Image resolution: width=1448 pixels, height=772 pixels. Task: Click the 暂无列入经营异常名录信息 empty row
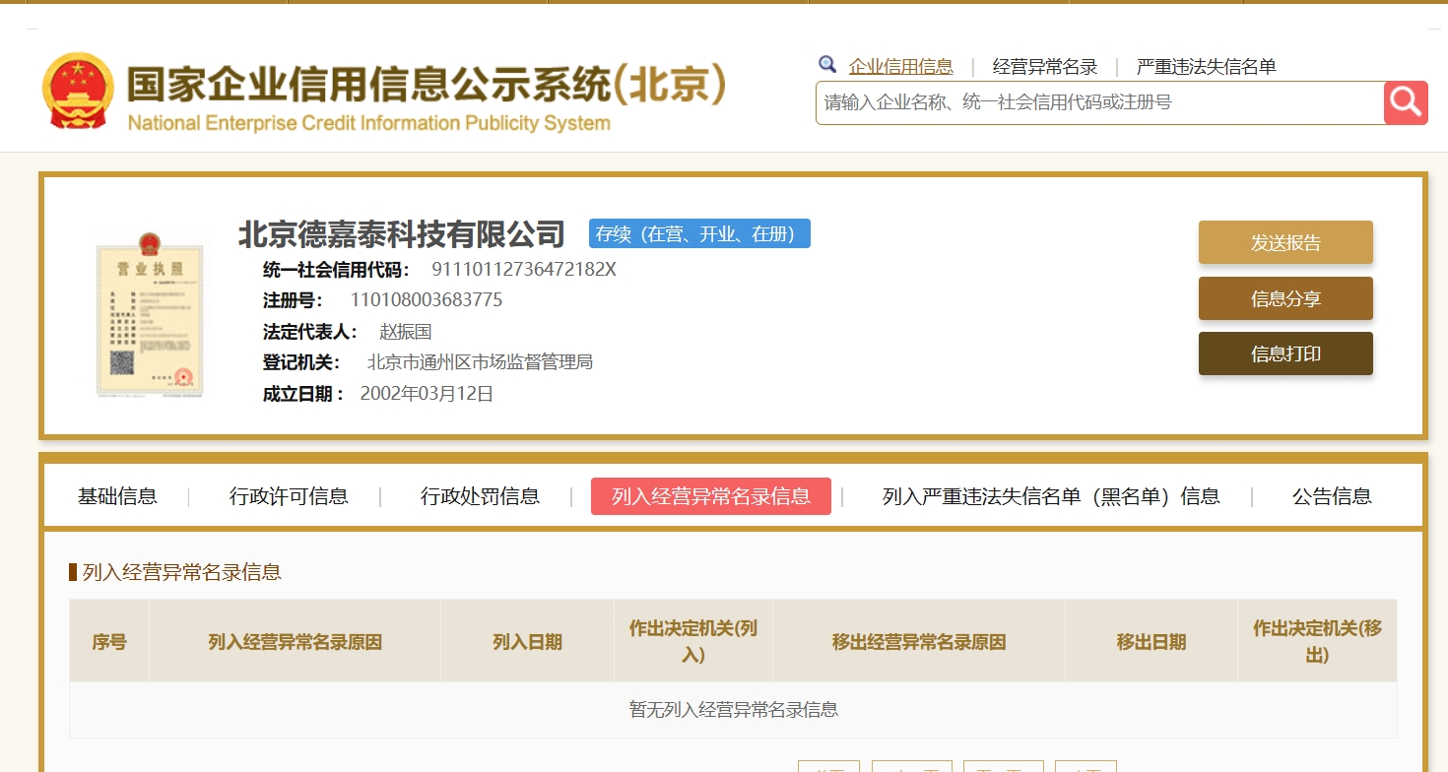733,710
